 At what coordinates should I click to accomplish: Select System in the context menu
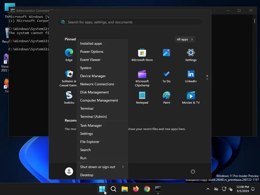(x=102, y=68)
